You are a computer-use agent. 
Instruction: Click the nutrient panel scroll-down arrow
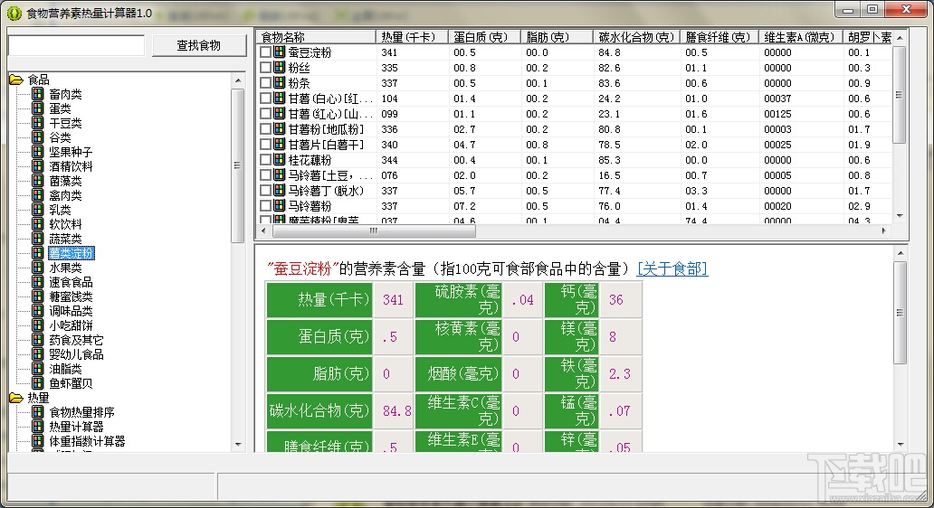coord(900,445)
